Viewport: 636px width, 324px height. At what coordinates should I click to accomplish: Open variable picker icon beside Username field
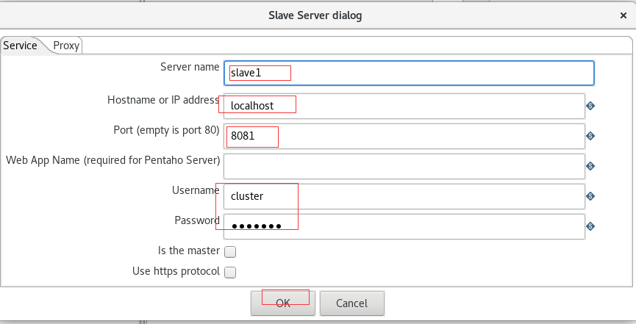(x=590, y=196)
